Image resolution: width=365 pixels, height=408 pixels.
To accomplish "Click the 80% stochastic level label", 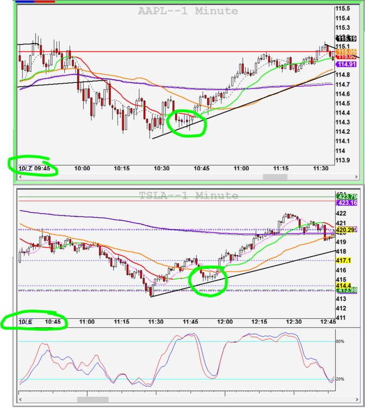I will point(342,342).
